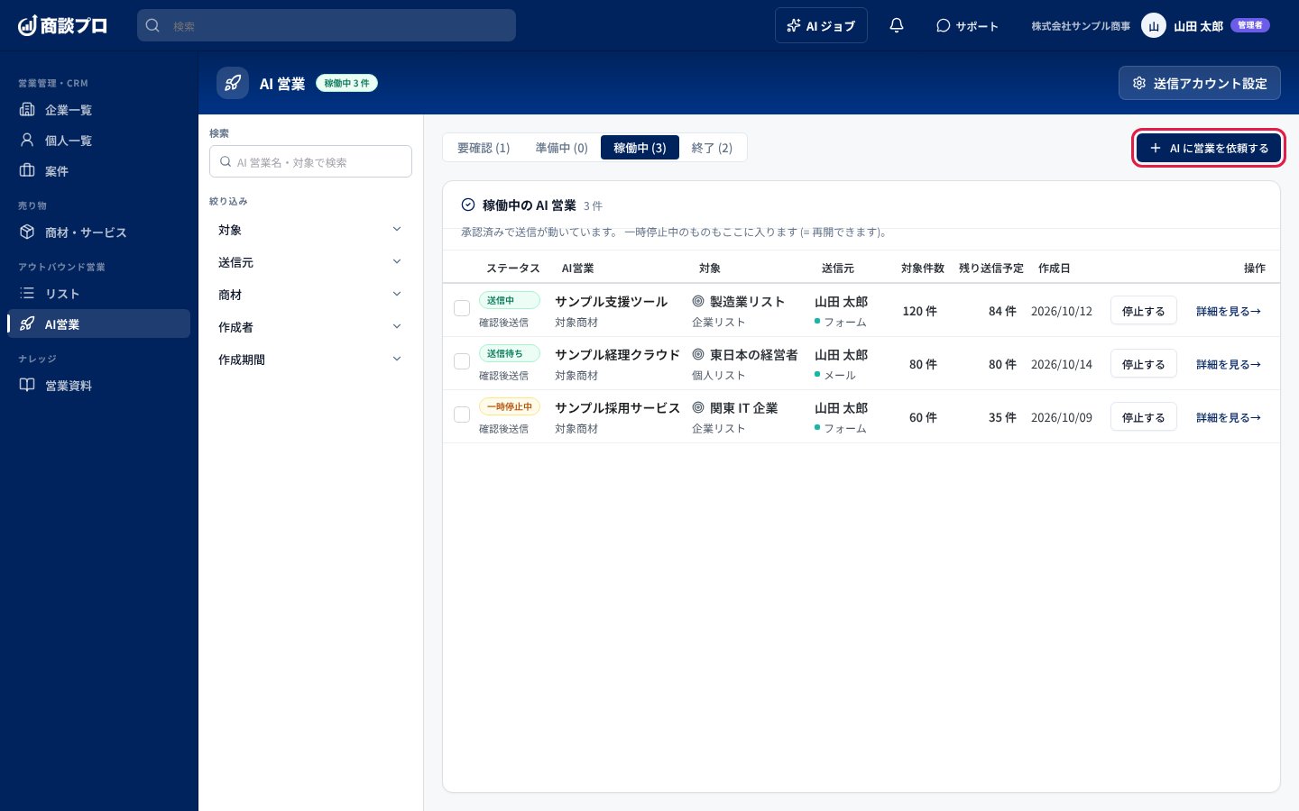The image size is (1299, 811).
Task: Click the 一時停止中 status badge
Action: tap(509, 406)
